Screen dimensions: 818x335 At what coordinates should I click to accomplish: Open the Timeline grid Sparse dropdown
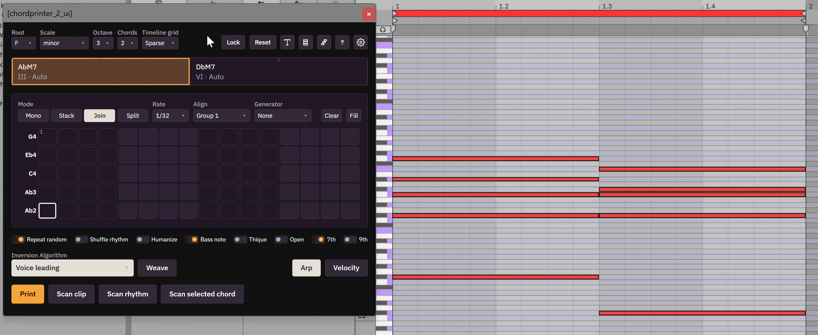[x=160, y=43]
